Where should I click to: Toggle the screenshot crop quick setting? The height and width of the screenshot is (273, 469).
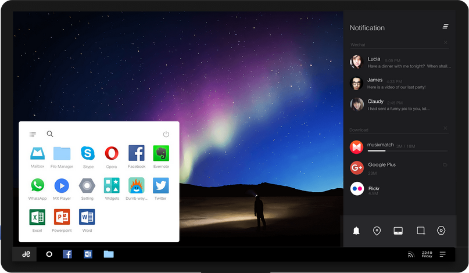pos(420,231)
